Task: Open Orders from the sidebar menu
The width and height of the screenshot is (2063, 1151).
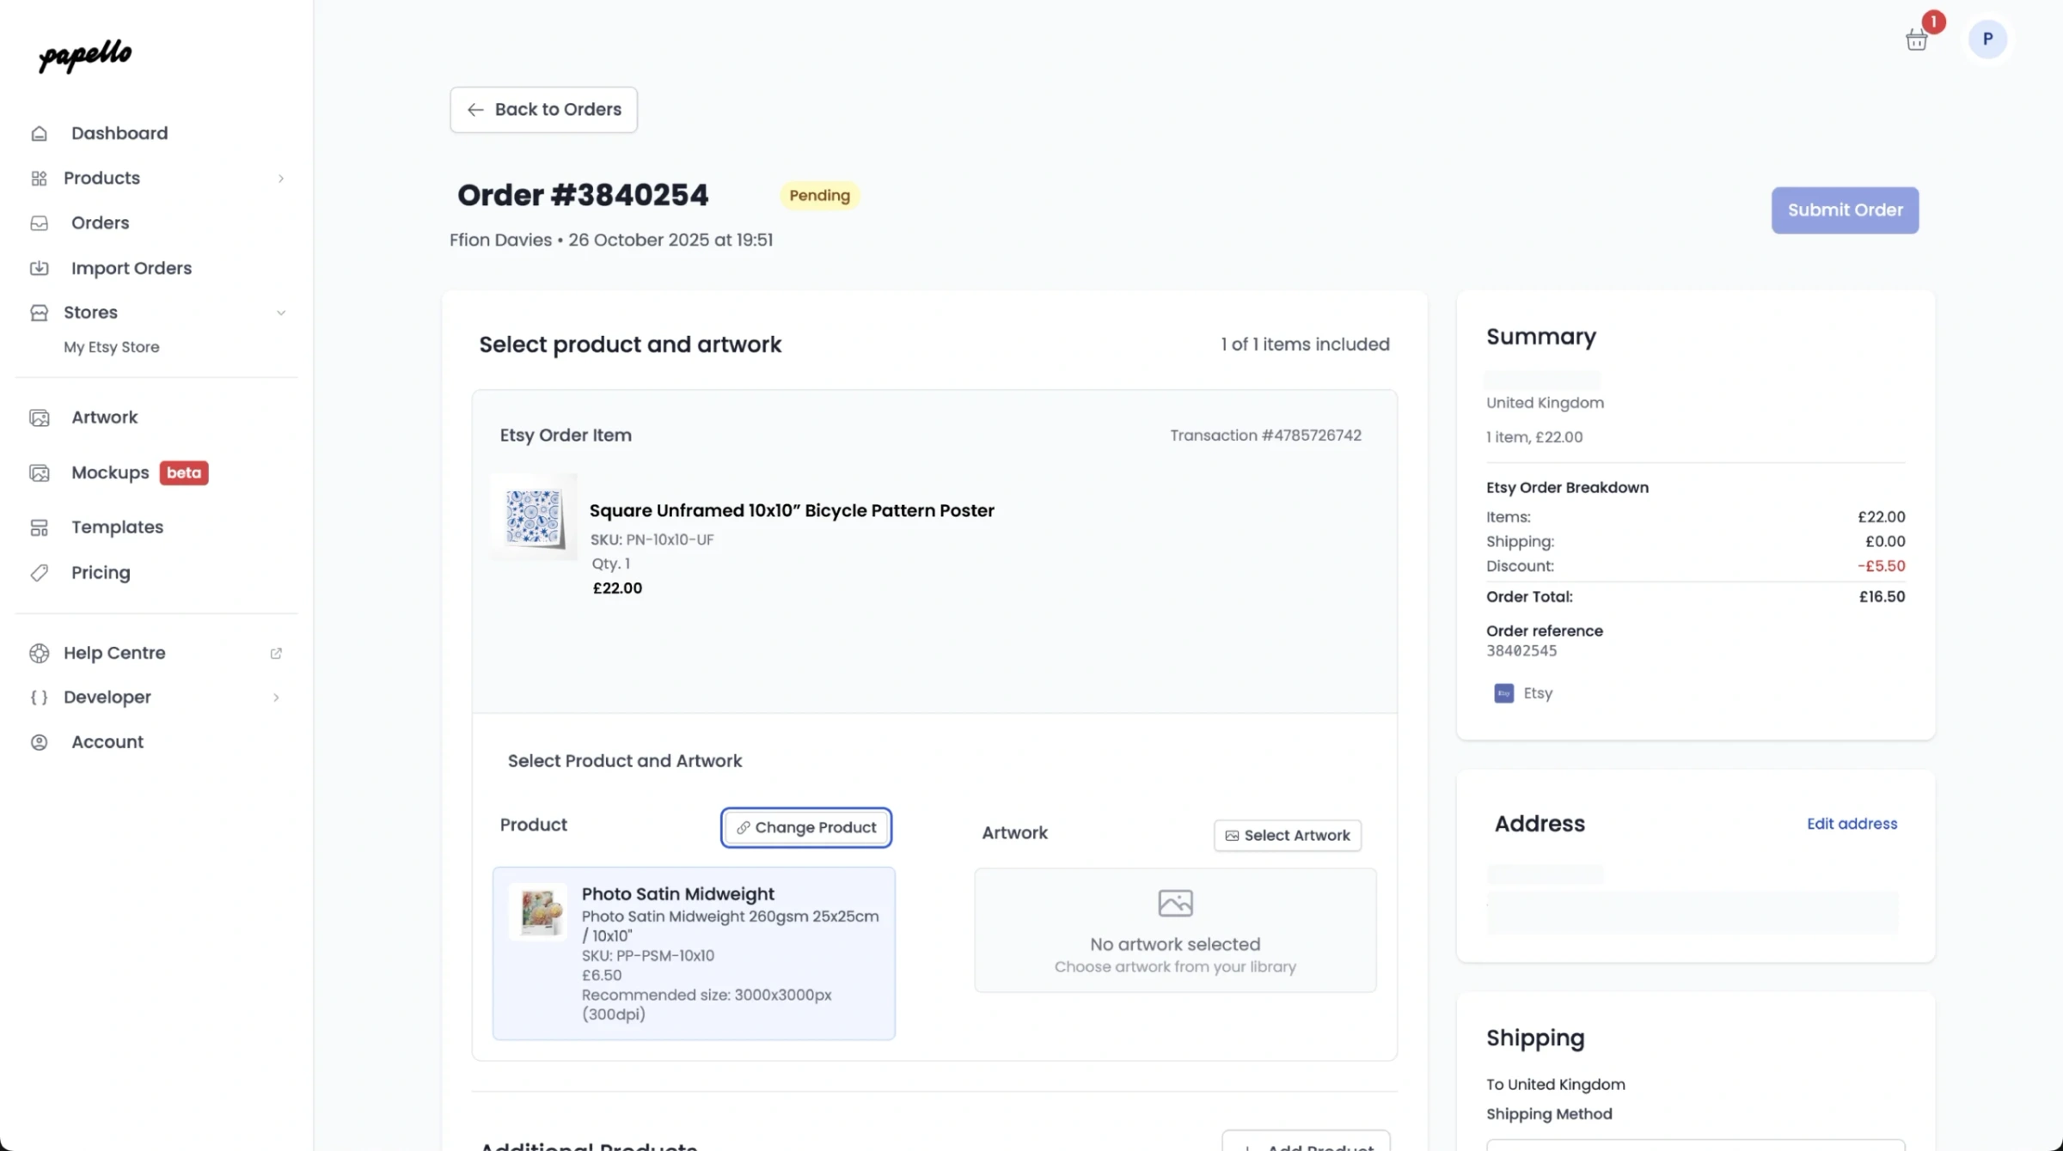Action: point(100,222)
